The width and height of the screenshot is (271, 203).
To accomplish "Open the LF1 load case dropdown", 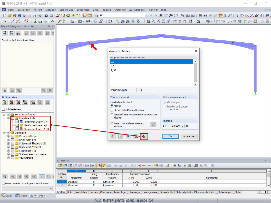I will (146, 15).
